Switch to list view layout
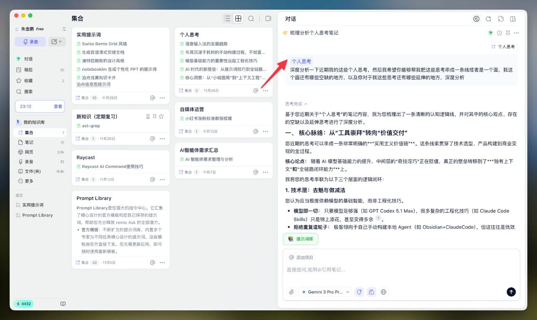Viewport: 537px width, 320px height. click(x=227, y=18)
